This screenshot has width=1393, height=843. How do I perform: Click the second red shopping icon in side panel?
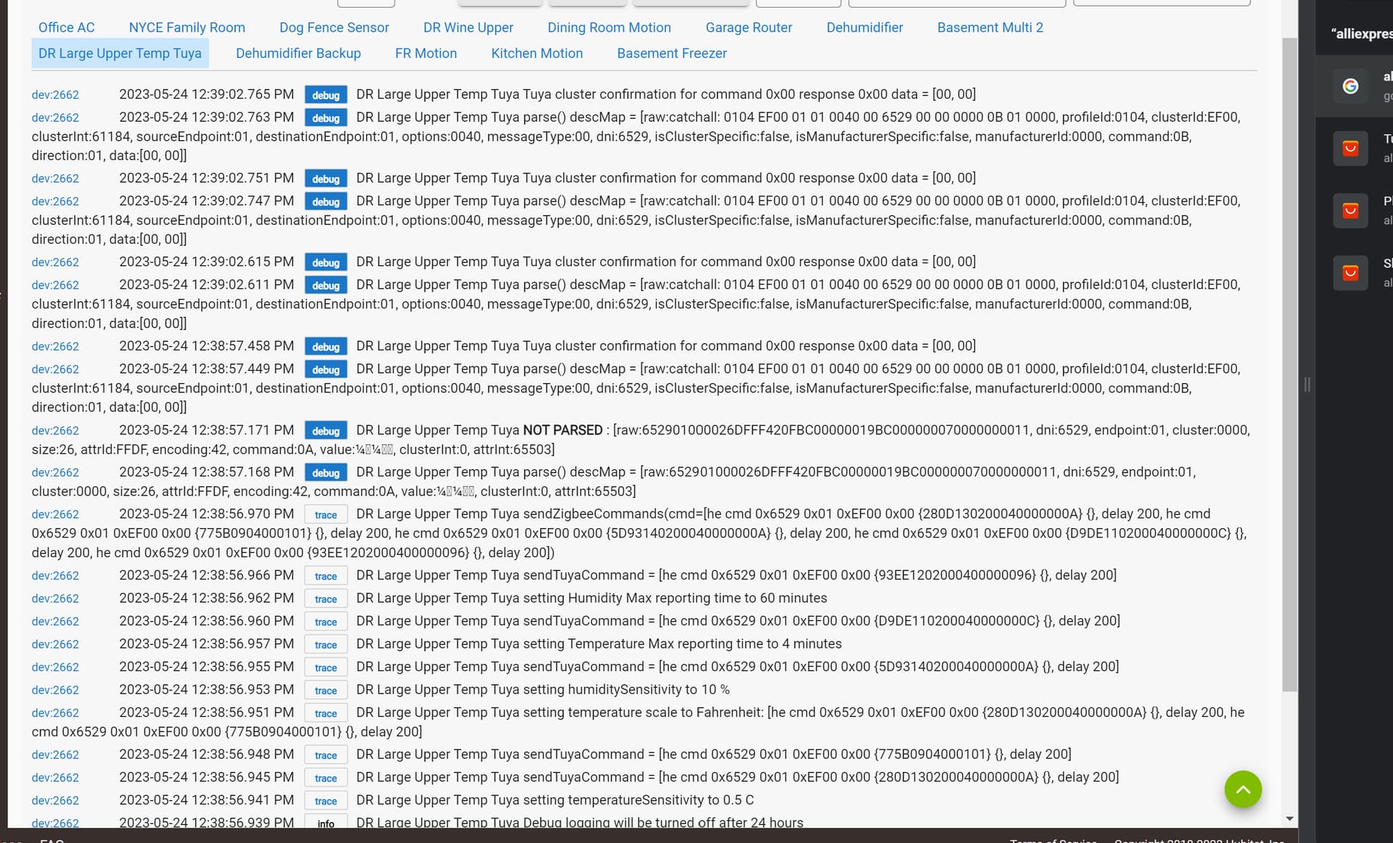(1350, 211)
